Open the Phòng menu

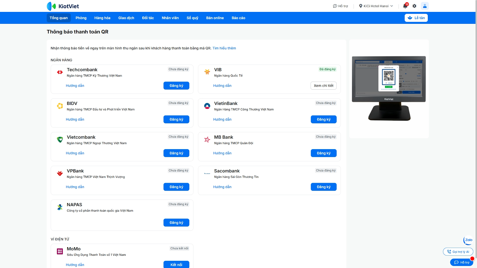click(81, 18)
